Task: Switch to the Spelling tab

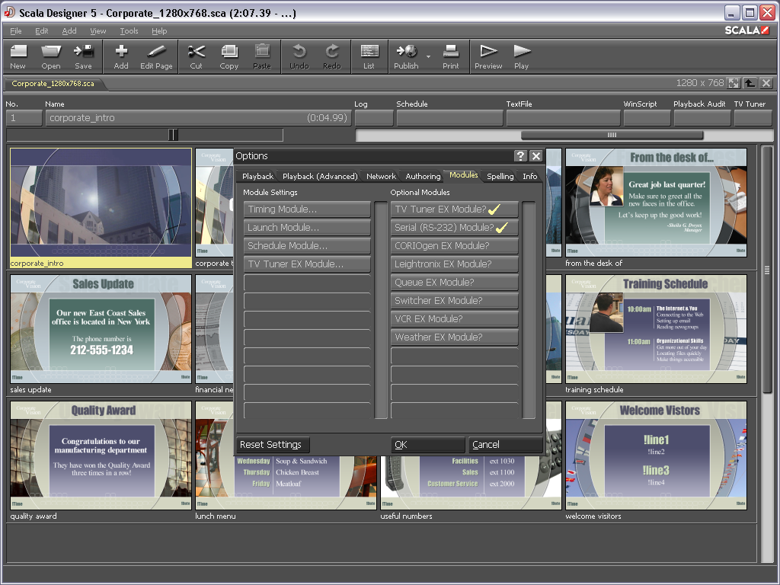Action: coord(500,176)
